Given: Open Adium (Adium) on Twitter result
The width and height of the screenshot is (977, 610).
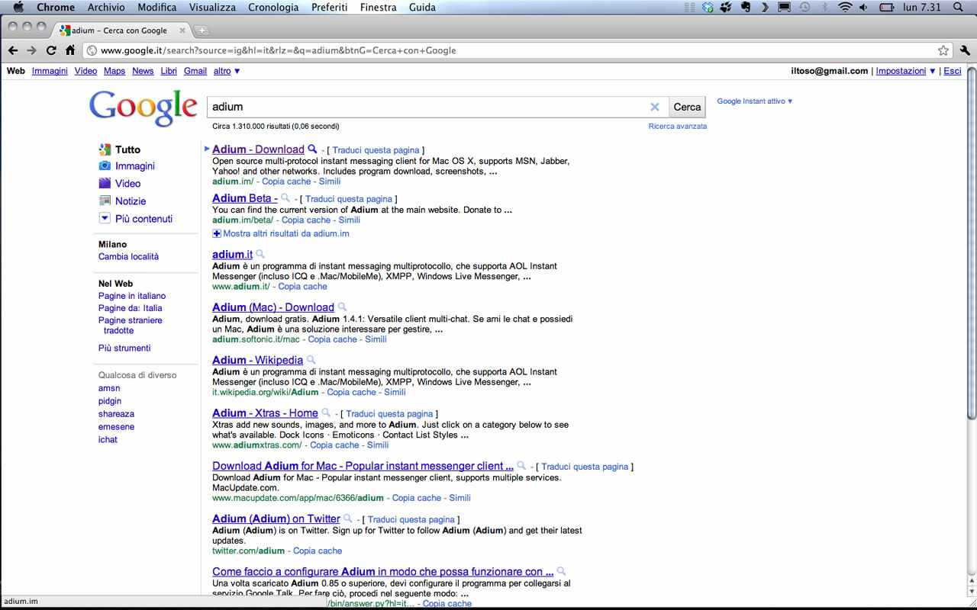Looking at the screenshot, I should [x=276, y=518].
